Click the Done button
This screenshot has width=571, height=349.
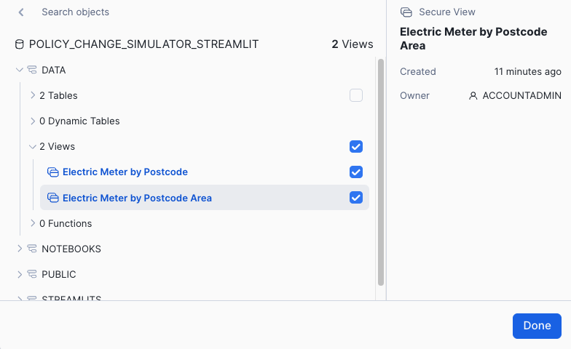tap(537, 326)
